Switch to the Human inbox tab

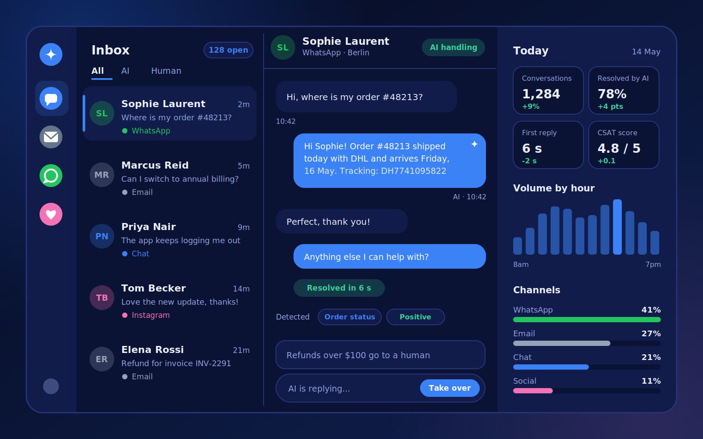coord(166,71)
